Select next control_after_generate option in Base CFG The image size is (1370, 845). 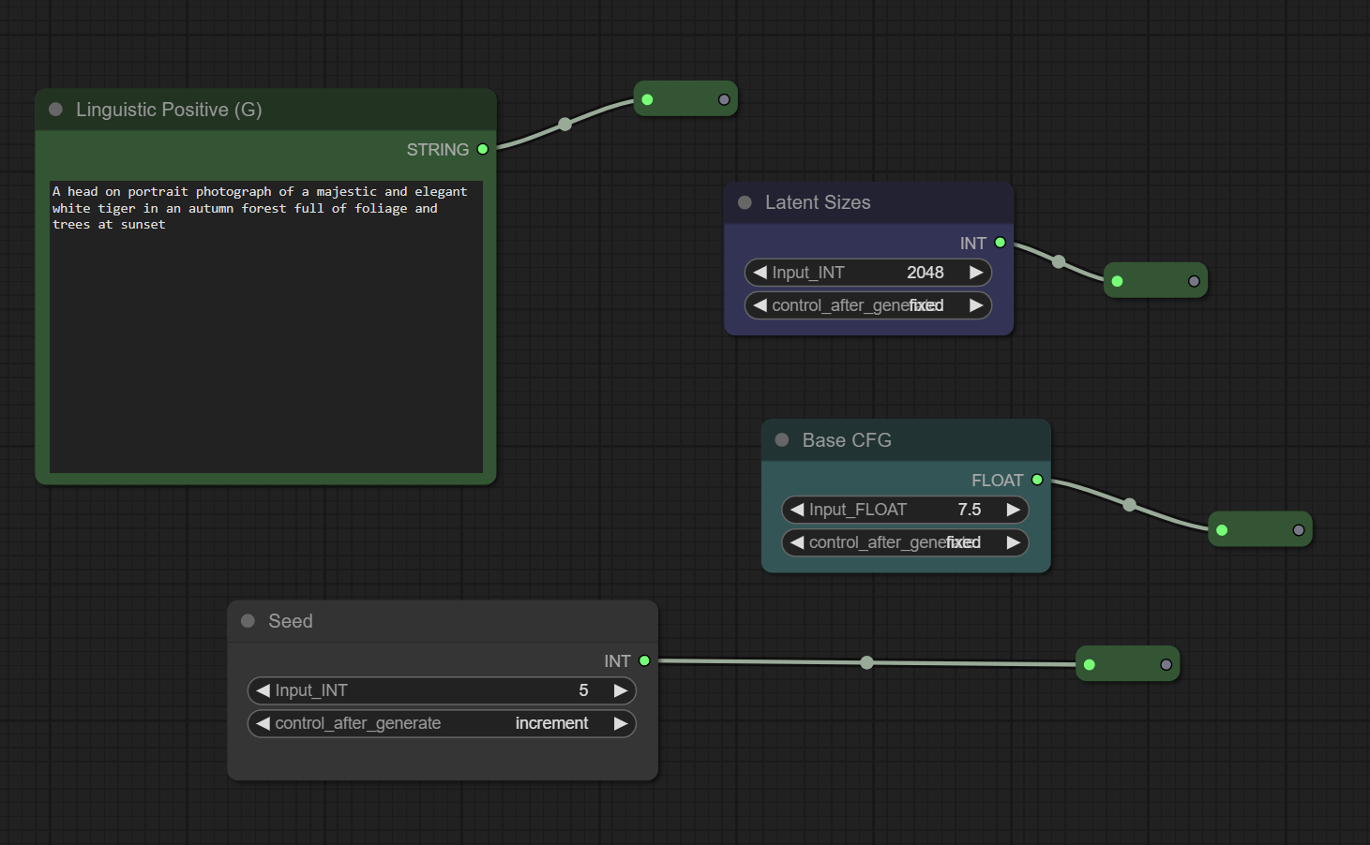[x=1013, y=542]
